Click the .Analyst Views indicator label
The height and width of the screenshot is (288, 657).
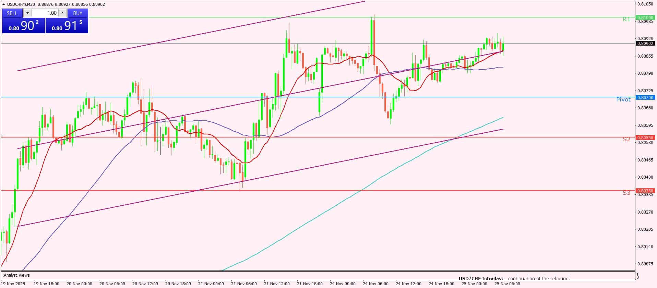click(x=16, y=275)
